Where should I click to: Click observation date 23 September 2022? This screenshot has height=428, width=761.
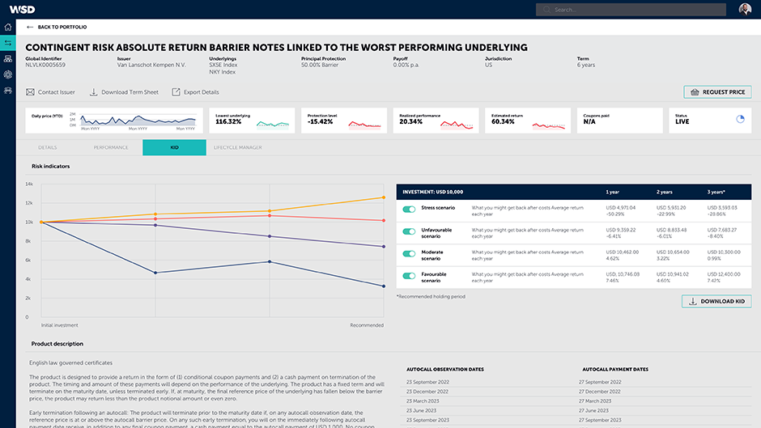coord(427,383)
